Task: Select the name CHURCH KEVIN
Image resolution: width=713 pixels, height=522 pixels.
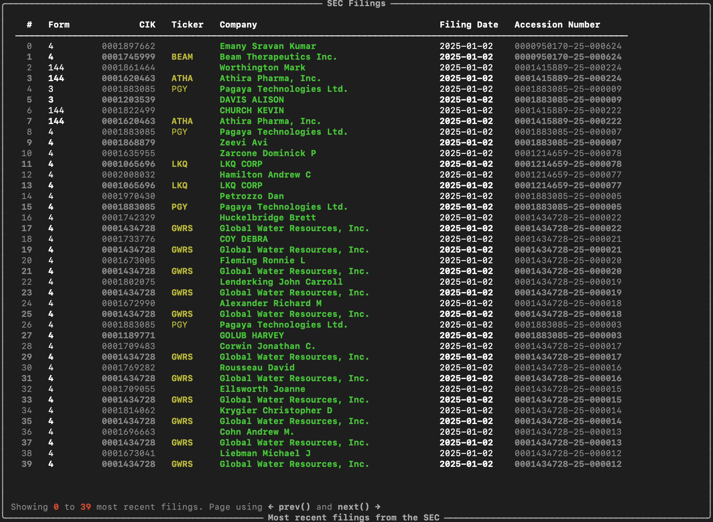Action: [x=252, y=110]
